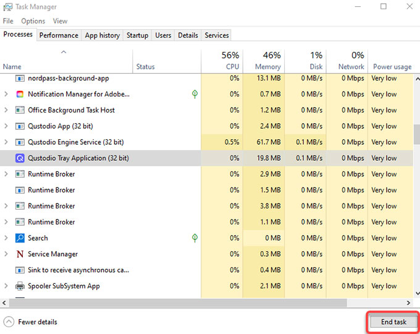
Task: Sort by the Network column header
Action: [x=347, y=61]
